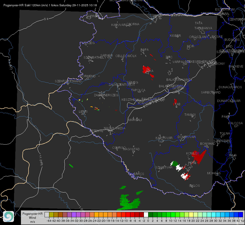The image size is (245, 225).
Task: Click the grey leftmost swatch in legend
Action: pyautogui.click(x=47, y=215)
